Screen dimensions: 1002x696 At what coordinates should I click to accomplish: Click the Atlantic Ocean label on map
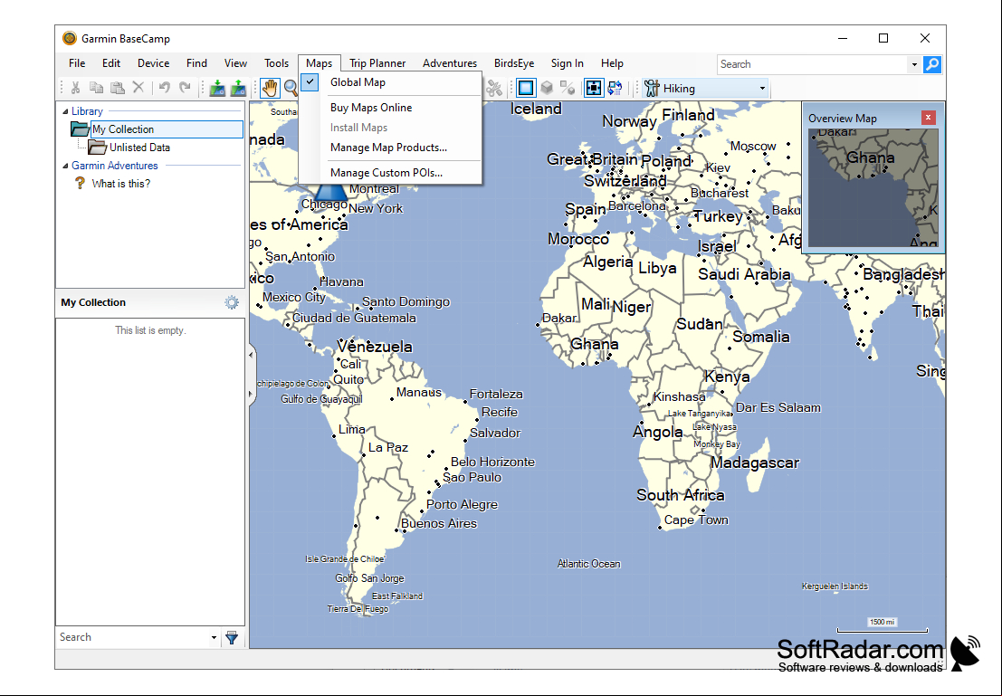[588, 564]
